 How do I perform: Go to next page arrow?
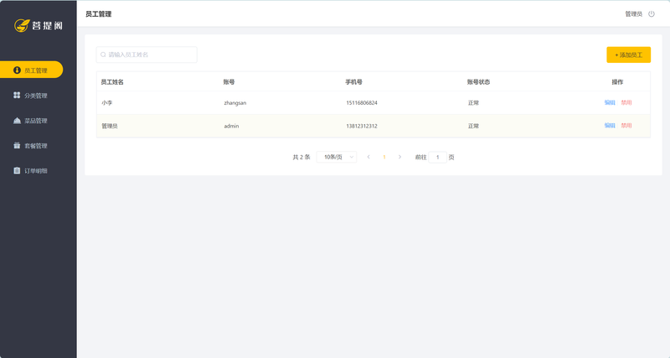pyautogui.click(x=399, y=157)
